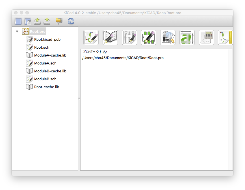
Task: Launch the GerbView Gerber viewer
Action: 168,38
